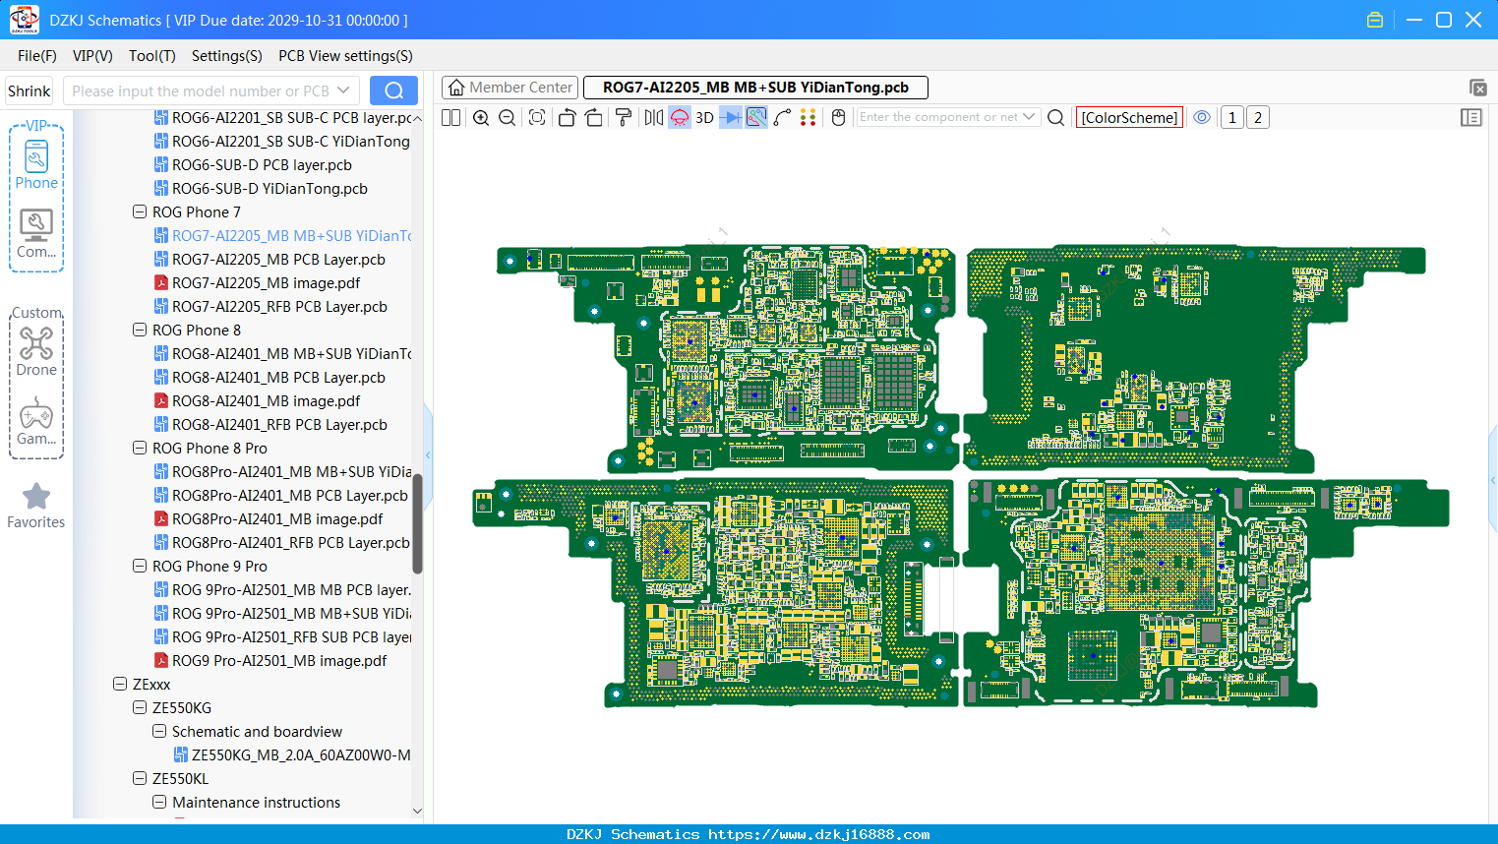Open the Phone category in the VIP sidebar
Screen dimensions: 1498x844
pos(36,164)
